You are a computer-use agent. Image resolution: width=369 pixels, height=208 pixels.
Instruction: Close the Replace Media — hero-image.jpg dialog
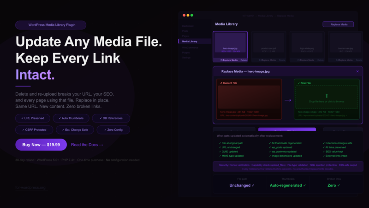357,71
